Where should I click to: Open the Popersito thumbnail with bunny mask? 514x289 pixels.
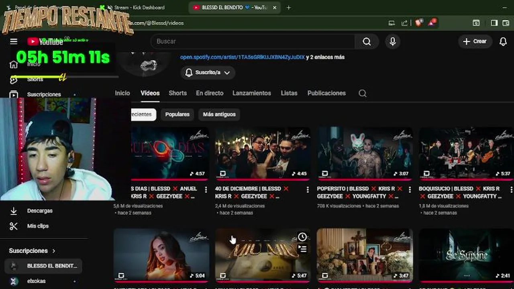(x=365, y=153)
